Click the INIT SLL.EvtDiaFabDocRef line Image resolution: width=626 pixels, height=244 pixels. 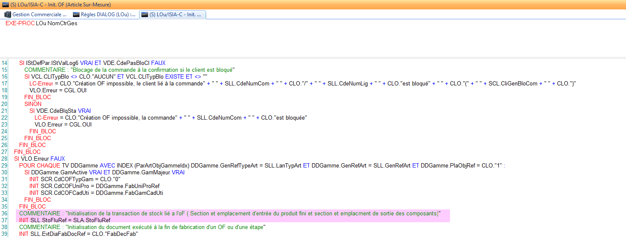78,234
